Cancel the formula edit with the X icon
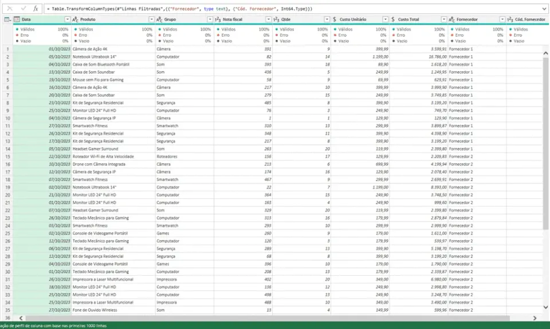This screenshot has height=329, width=550. [x=10, y=9]
